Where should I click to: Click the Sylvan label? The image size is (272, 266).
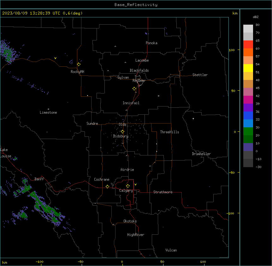pos(123,77)
